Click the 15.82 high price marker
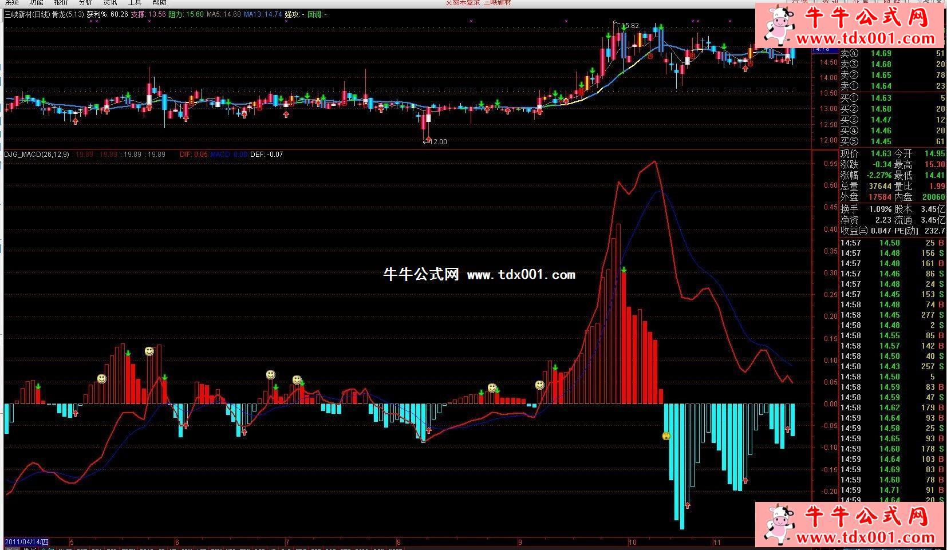Viewport: 947px width, 550px height. click(630, 26)
